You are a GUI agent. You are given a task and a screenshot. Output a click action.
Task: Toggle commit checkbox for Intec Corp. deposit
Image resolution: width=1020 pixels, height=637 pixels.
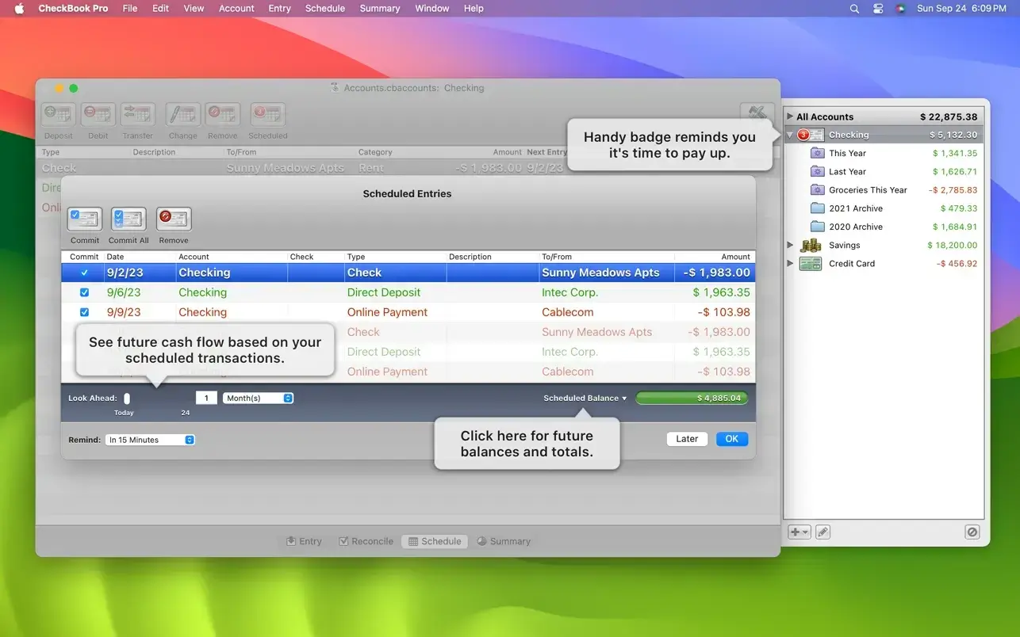coord(85,292)
